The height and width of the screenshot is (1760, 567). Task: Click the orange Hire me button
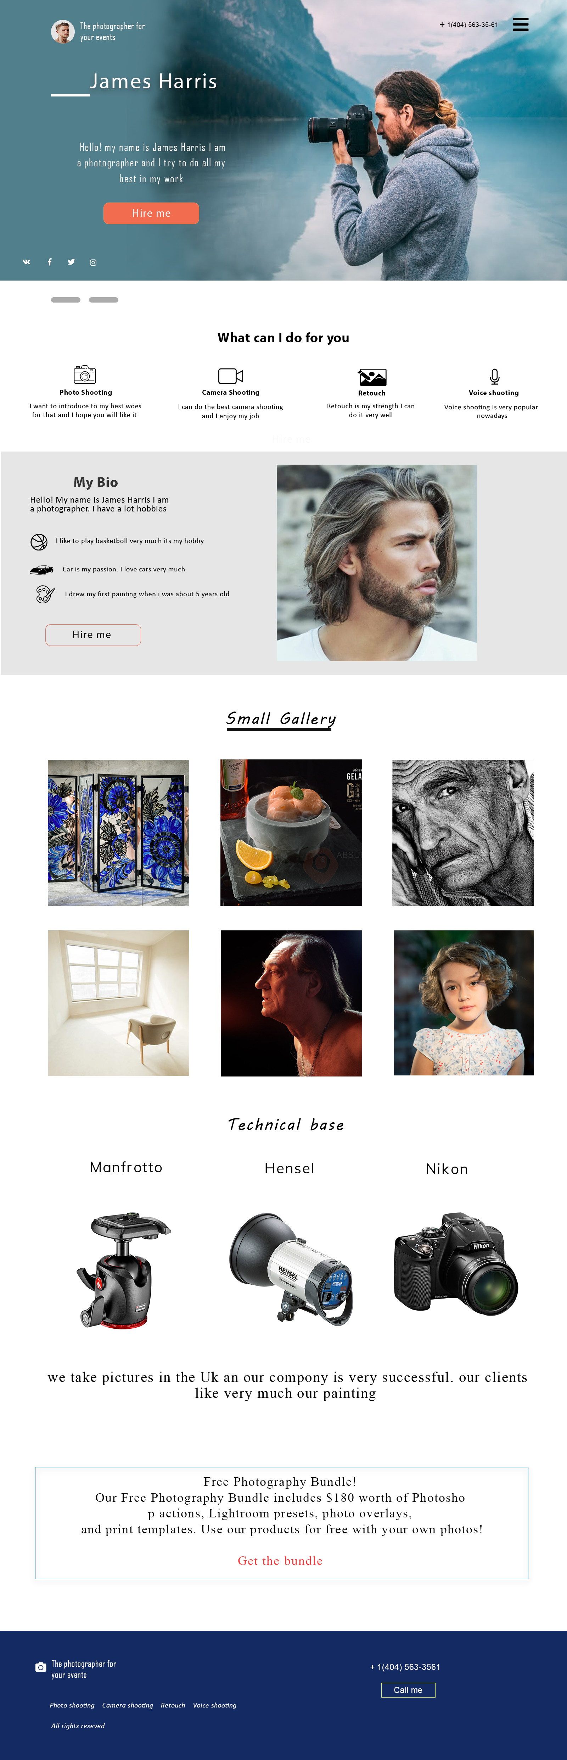[151, 213]
